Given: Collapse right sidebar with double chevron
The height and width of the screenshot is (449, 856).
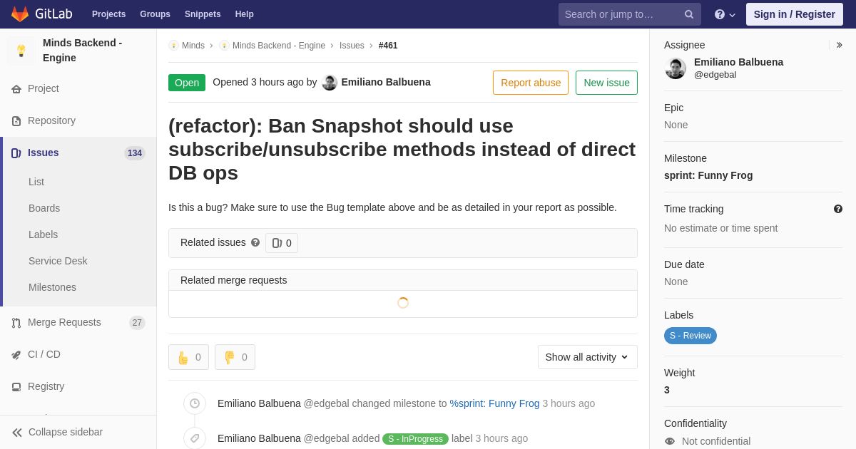Looking at the screenshot, I should coord(839,45).
